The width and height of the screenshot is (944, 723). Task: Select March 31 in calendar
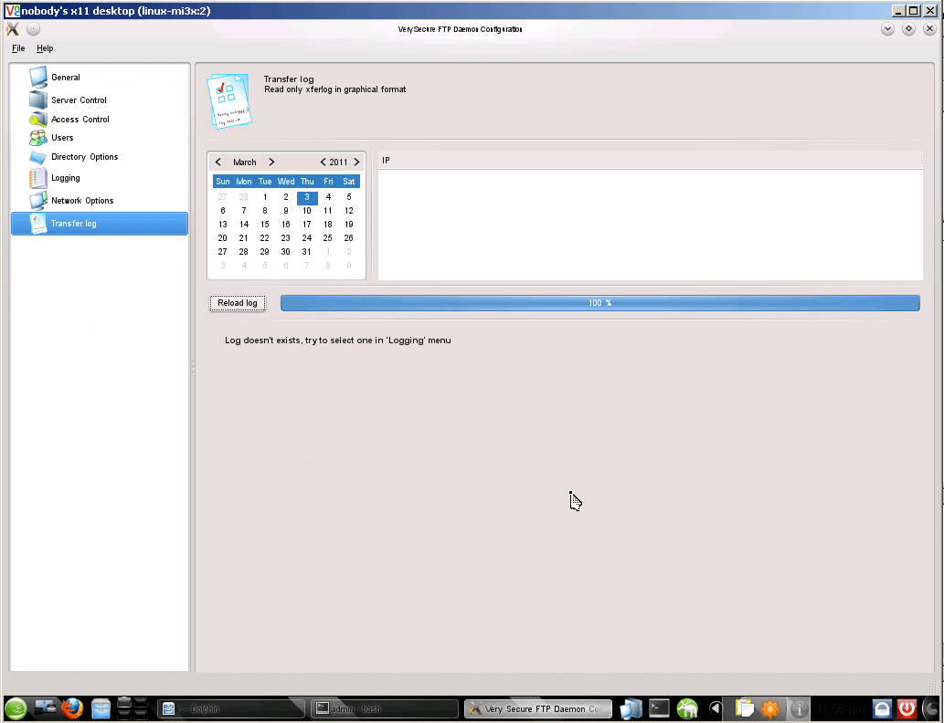(x=306, y=251)
